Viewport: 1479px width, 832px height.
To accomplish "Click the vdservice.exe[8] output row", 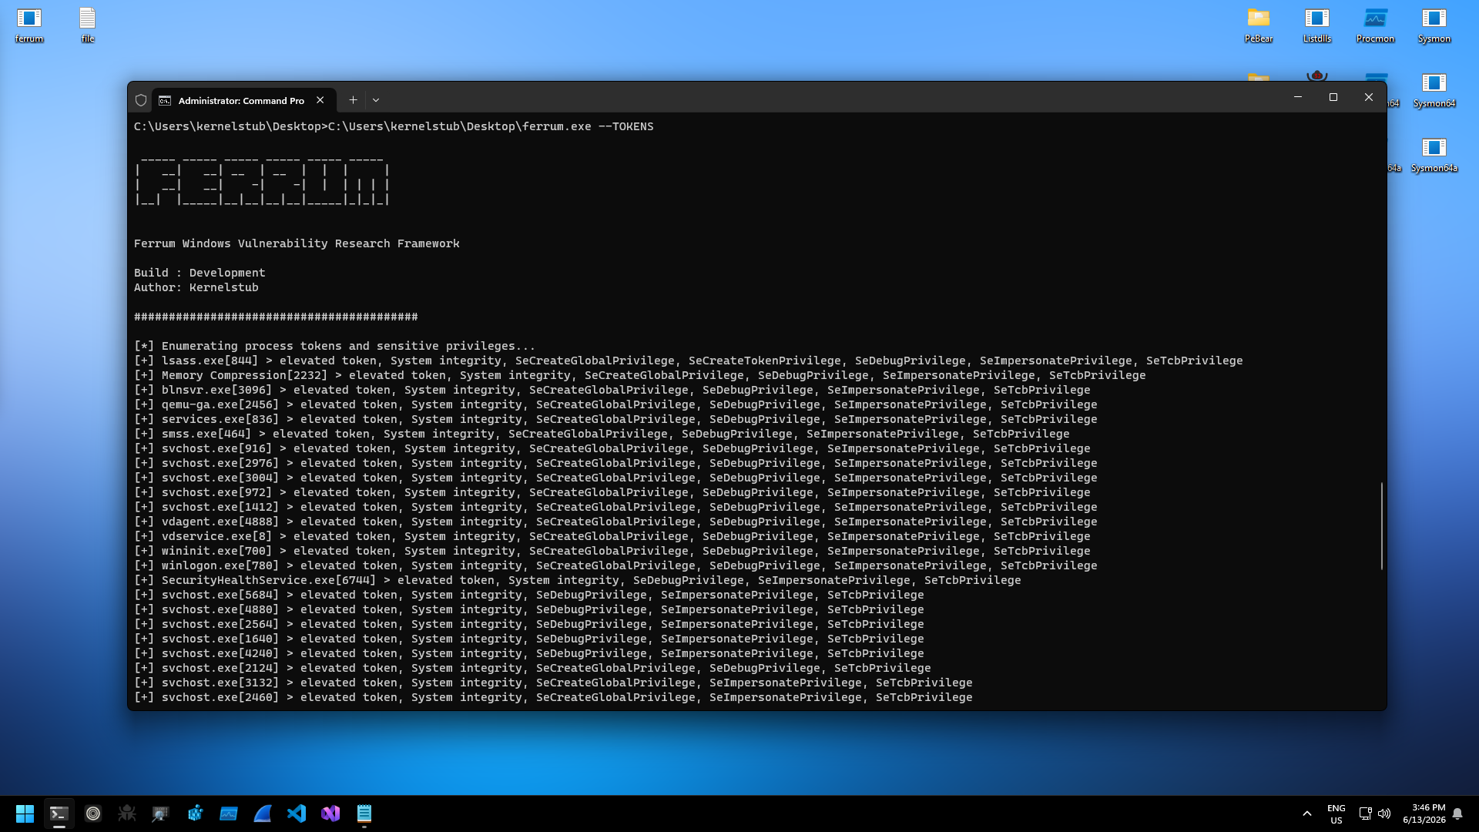I will (x=612, y=536).
